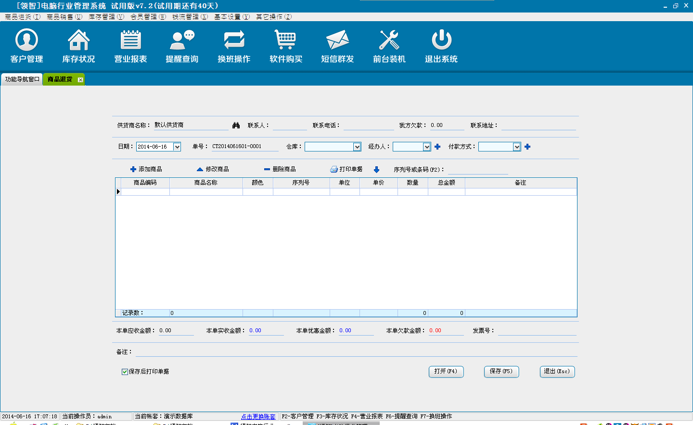This screenshot has width=693, height=425.
Task: Click the 库存状况 house icon
Action: pyautogui.click(x=78, y=40)
